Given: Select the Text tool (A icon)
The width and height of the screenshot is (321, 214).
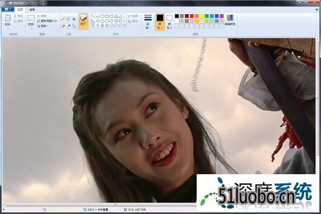Looking at the screenshot, I should (x=73, y=19).
